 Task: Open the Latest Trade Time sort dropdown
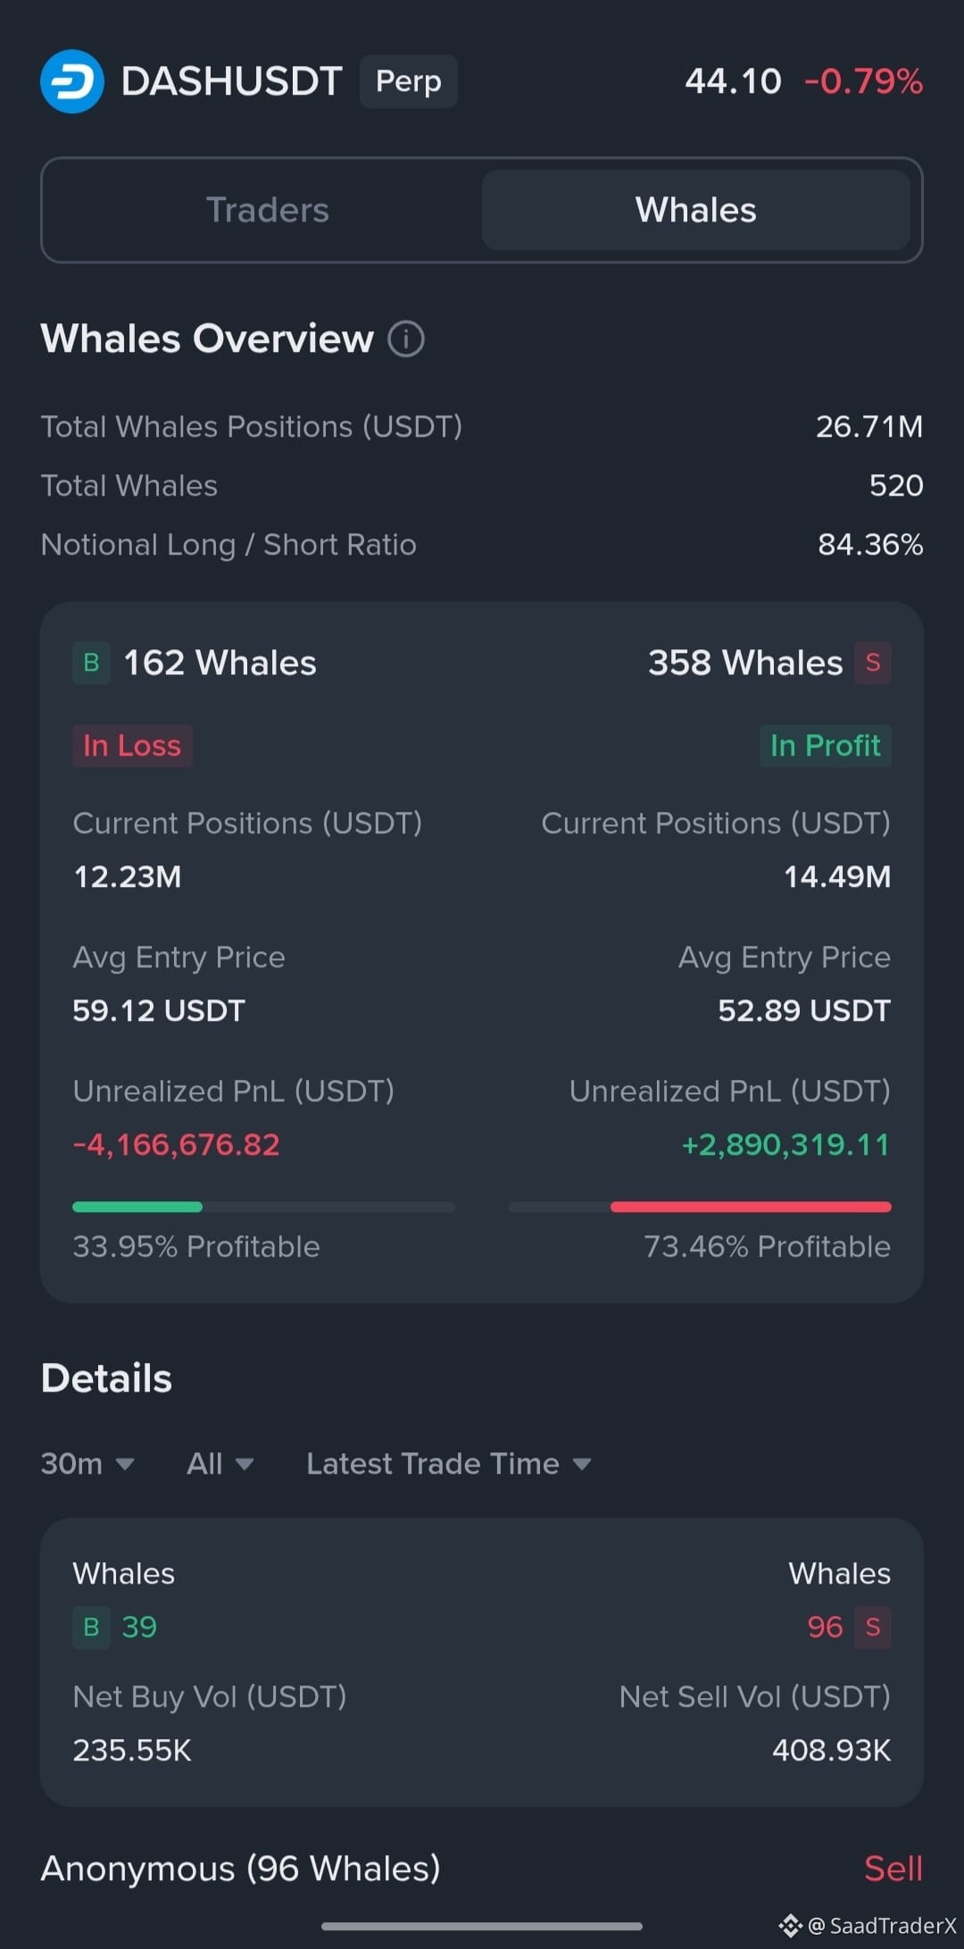tap(449, 1464)
